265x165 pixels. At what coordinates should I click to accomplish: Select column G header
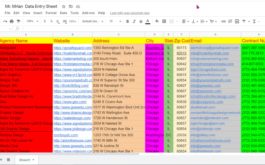(215, 35)
